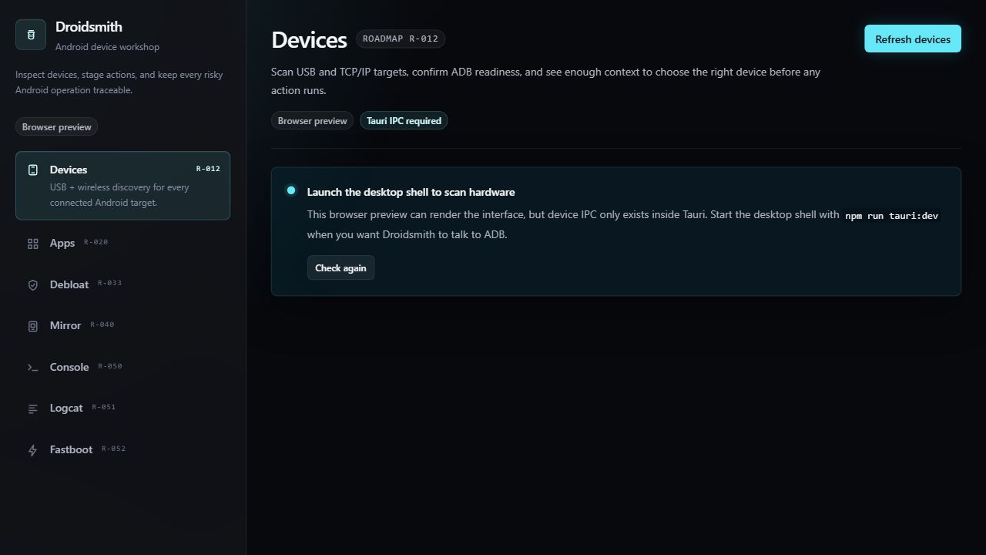This screenshot has width=986, height=555.
Task: Click the Browser preview badge under the heading
Action: click(x=312, y=120)
